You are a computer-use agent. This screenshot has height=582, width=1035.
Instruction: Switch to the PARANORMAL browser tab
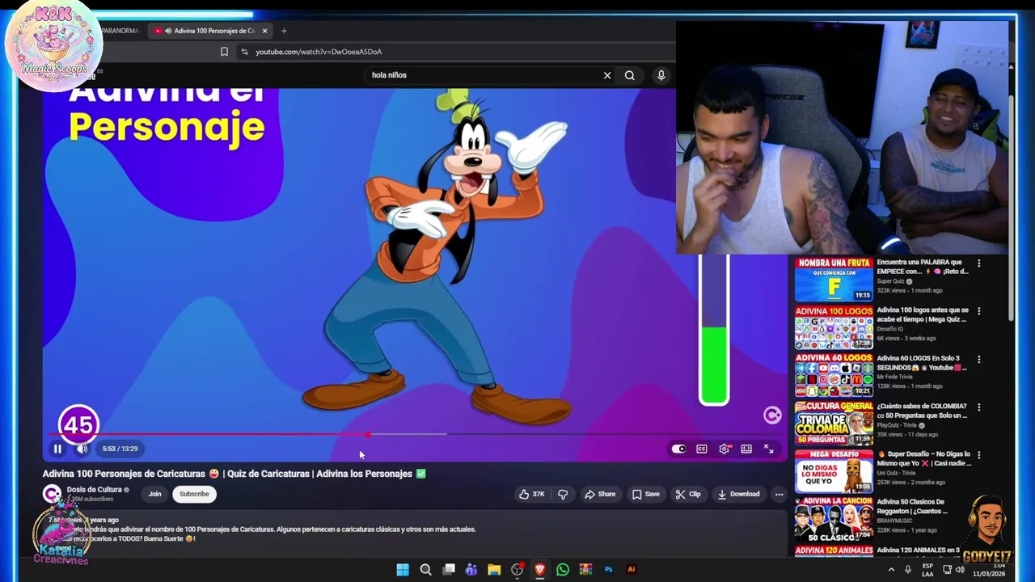click(x=121, y=31)
